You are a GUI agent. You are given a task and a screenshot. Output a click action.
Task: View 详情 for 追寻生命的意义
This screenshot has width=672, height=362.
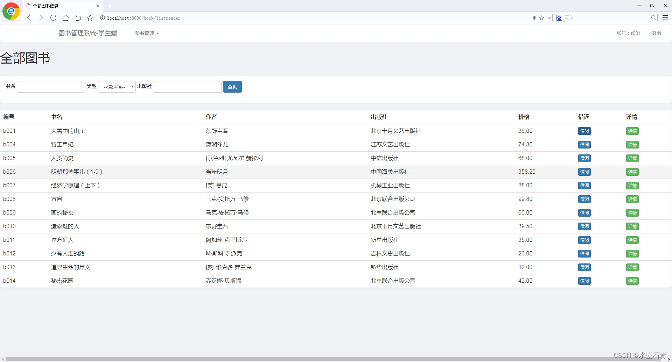632,267
